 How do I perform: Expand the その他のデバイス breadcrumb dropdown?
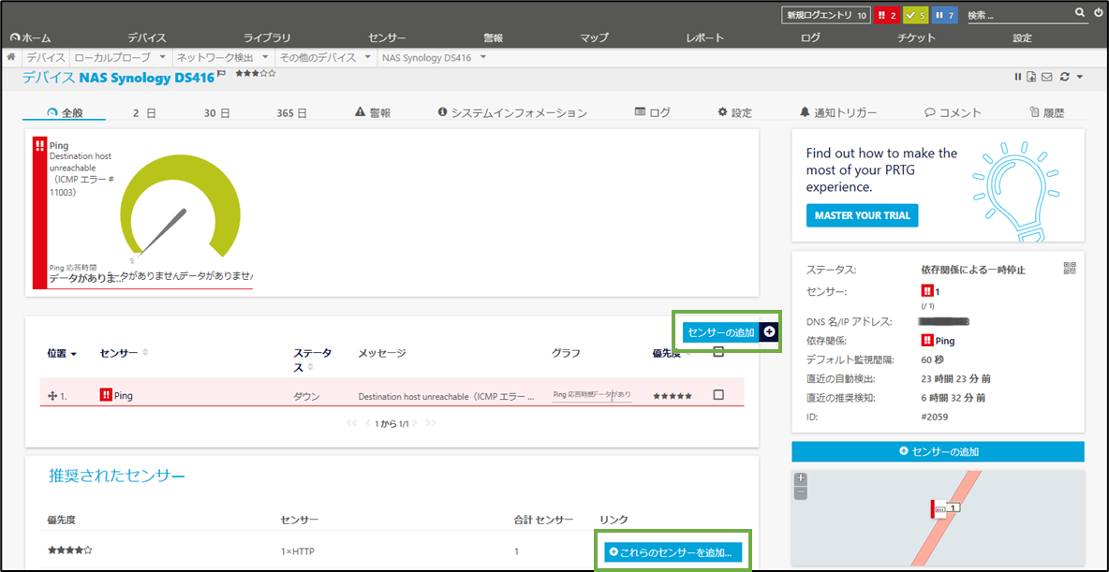pos(368,56)
